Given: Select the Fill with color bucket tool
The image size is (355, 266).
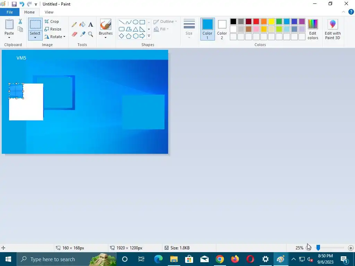Looking at the screenshot, I should pyautogui.click(x=83, y=25).
